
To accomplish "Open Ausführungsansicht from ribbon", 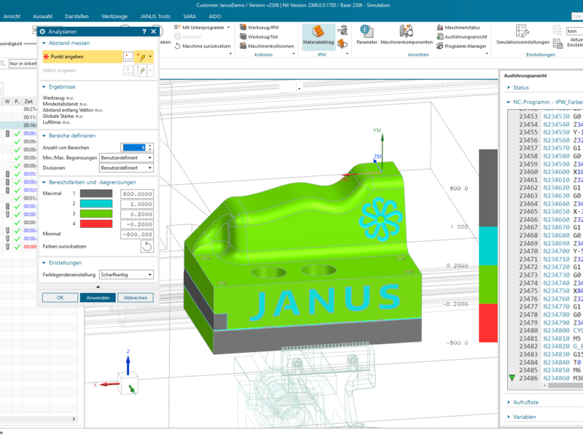I will tap(462, 37).
